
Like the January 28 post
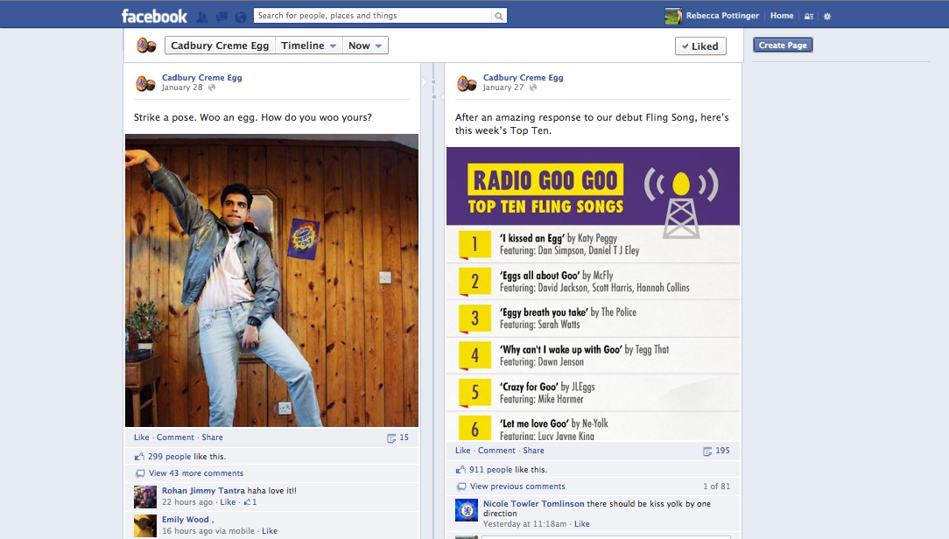142,437
